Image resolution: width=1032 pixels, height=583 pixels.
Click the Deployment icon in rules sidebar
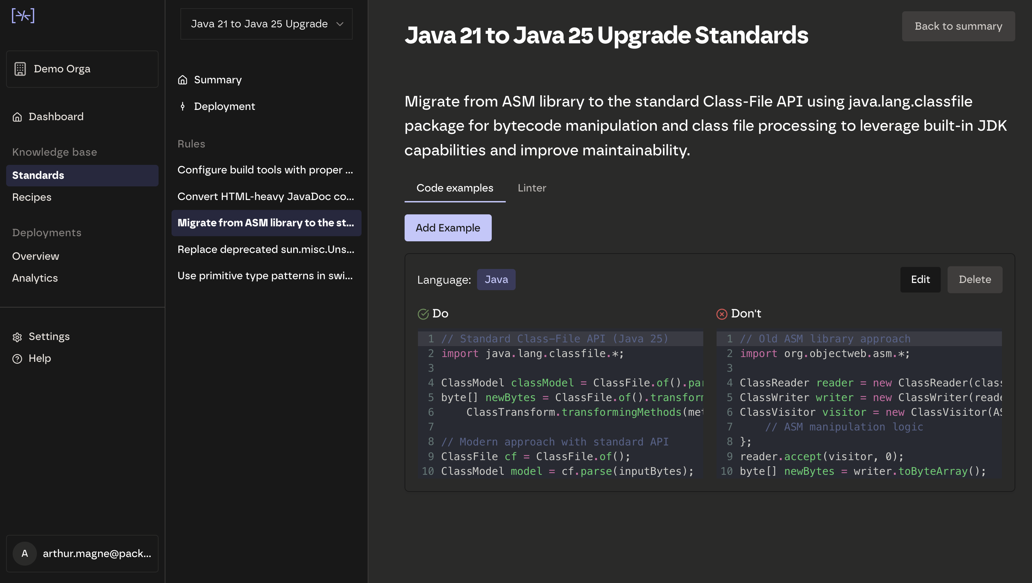coord(183,106)
